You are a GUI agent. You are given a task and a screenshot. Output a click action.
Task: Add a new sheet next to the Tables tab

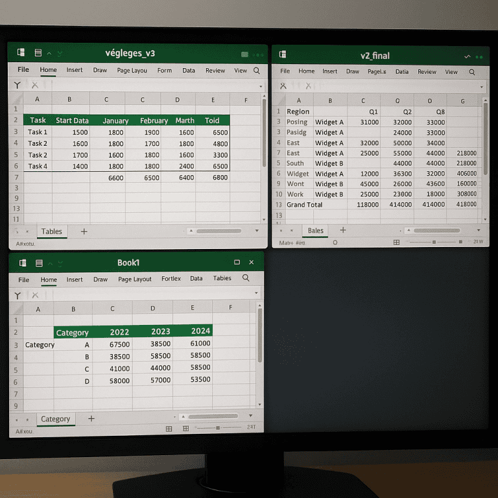coord(84,231)
